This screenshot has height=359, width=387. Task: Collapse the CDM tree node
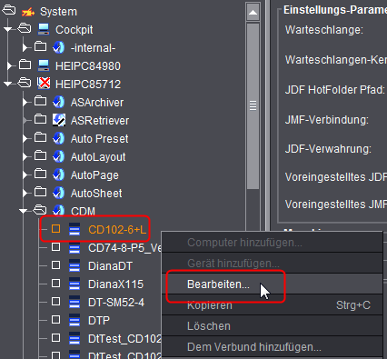(23, 211)
